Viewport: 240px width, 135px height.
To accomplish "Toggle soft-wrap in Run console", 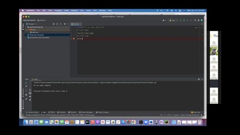I will pos(30,90).
